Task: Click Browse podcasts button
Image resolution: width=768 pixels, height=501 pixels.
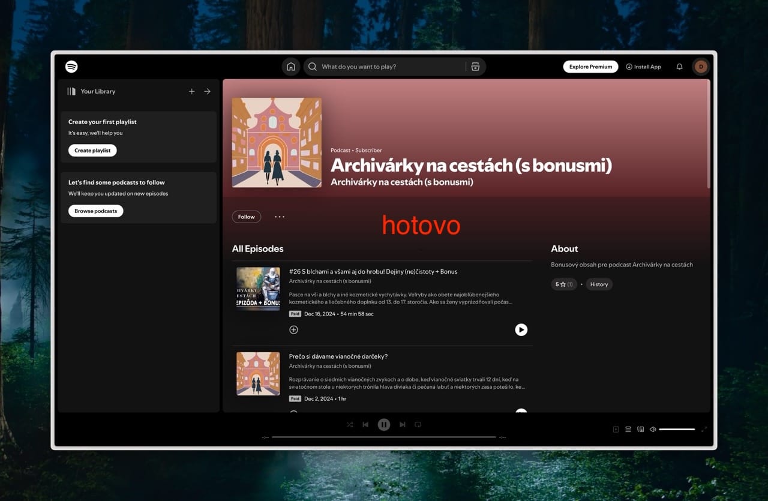Action: pos(96,211)
